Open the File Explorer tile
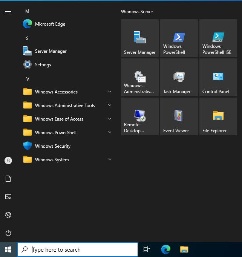 coord(218,117)
